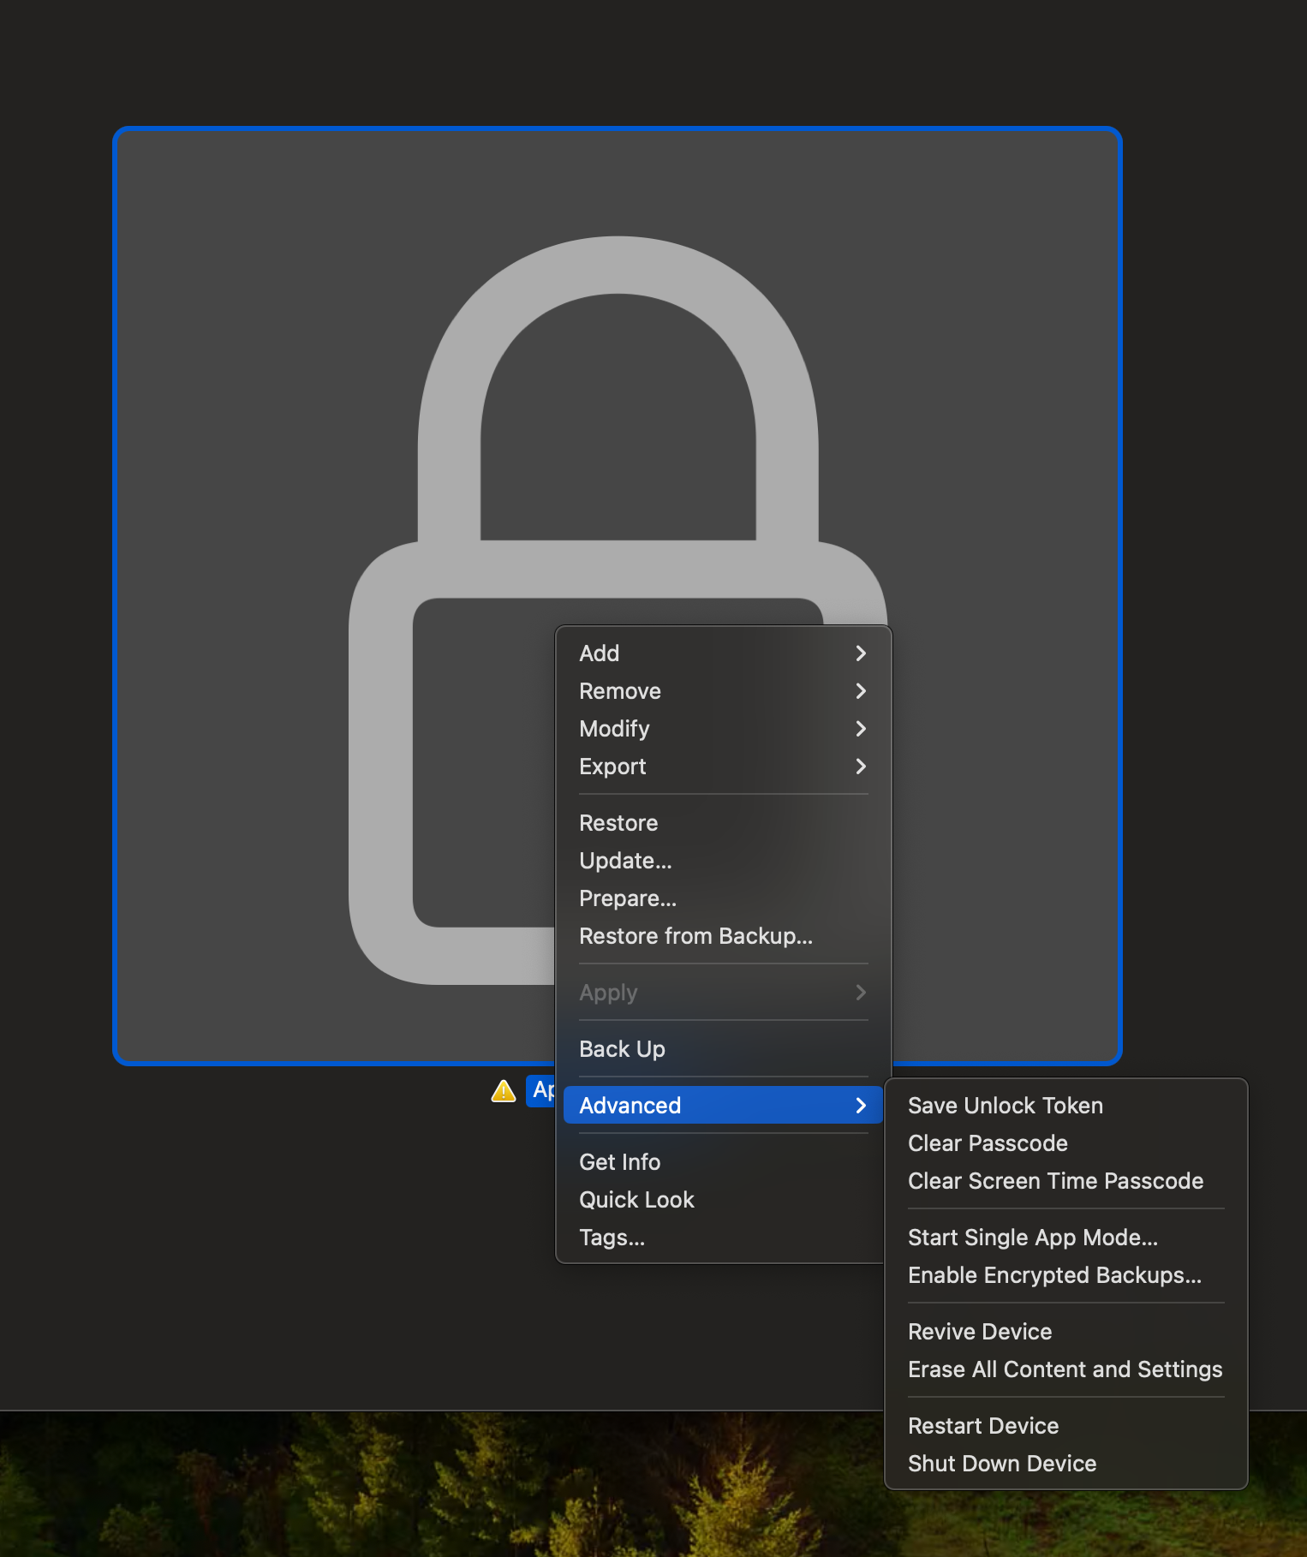Select Restart Device option
The image size is (1307, 1557).
[x=1066, y=1426]
